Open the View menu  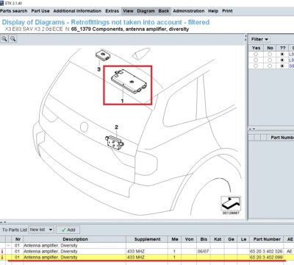coord(128,11)
